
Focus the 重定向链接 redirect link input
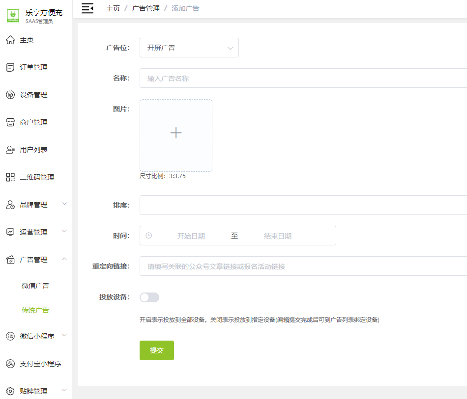pos(303,266)
